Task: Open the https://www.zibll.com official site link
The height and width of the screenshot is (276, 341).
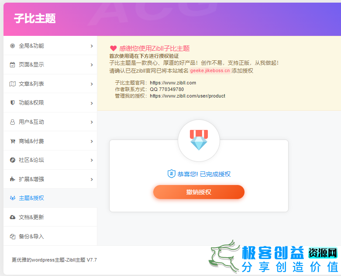Action: tap(173, 83)
